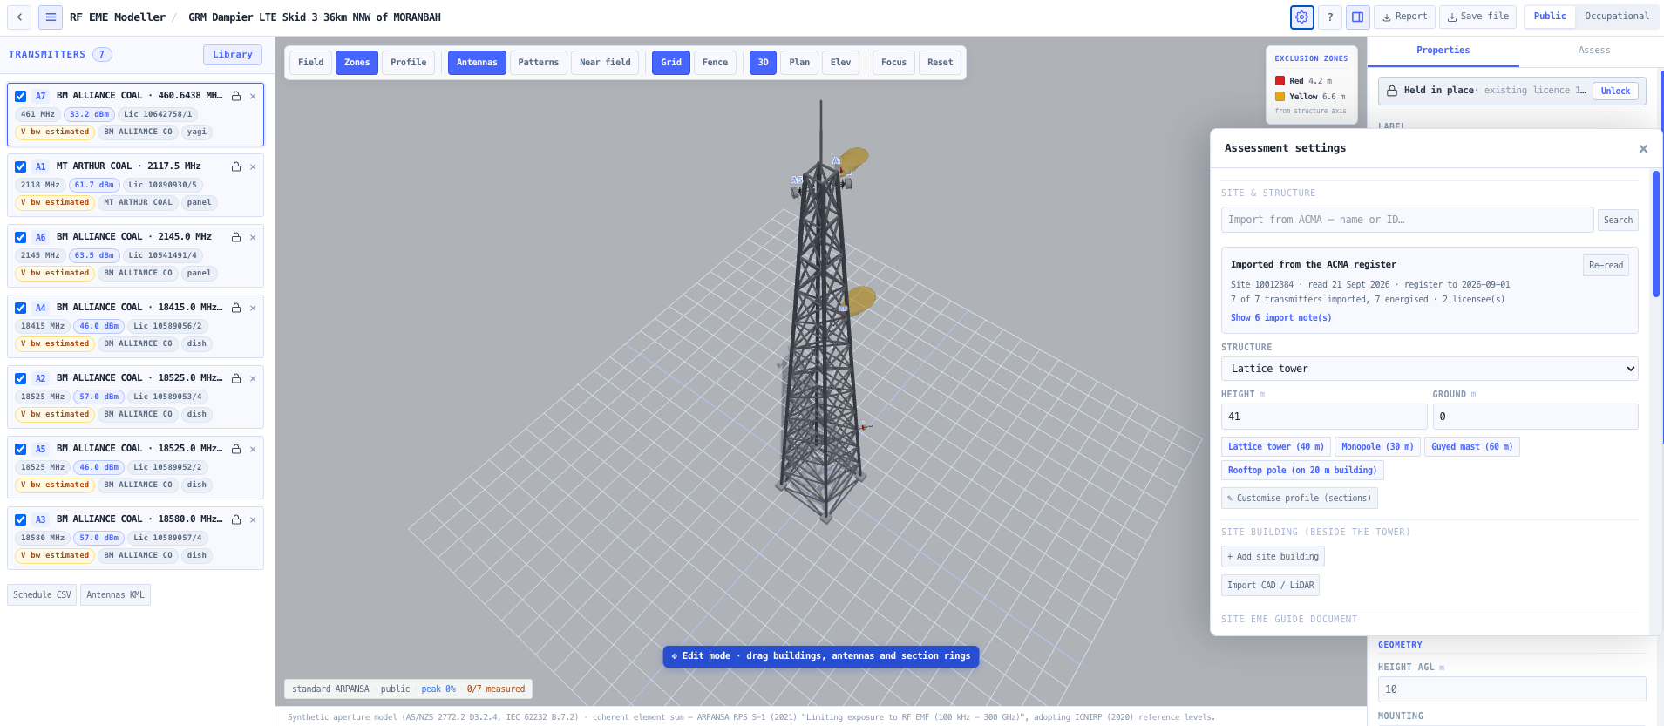Remove A1 MT ARTHUR COAL transmitter
1664x726 pixels.
pos(253,166)
